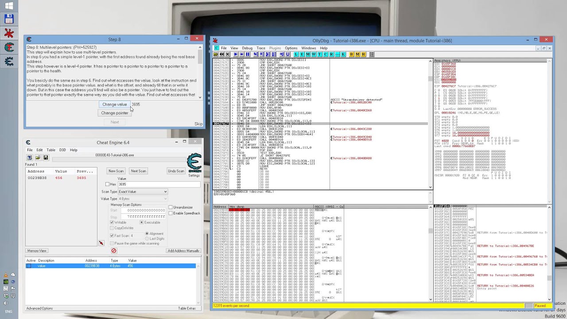This screenshot has width=567, height=319.
Task: Click OllyDbg list options icon
Action: point(372,54)
